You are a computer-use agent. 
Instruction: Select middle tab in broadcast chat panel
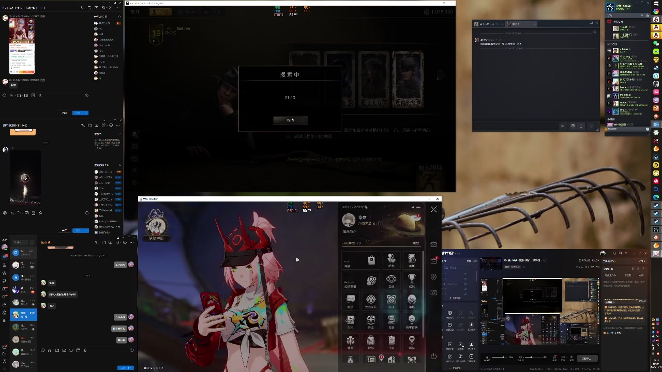coord(628,275)
